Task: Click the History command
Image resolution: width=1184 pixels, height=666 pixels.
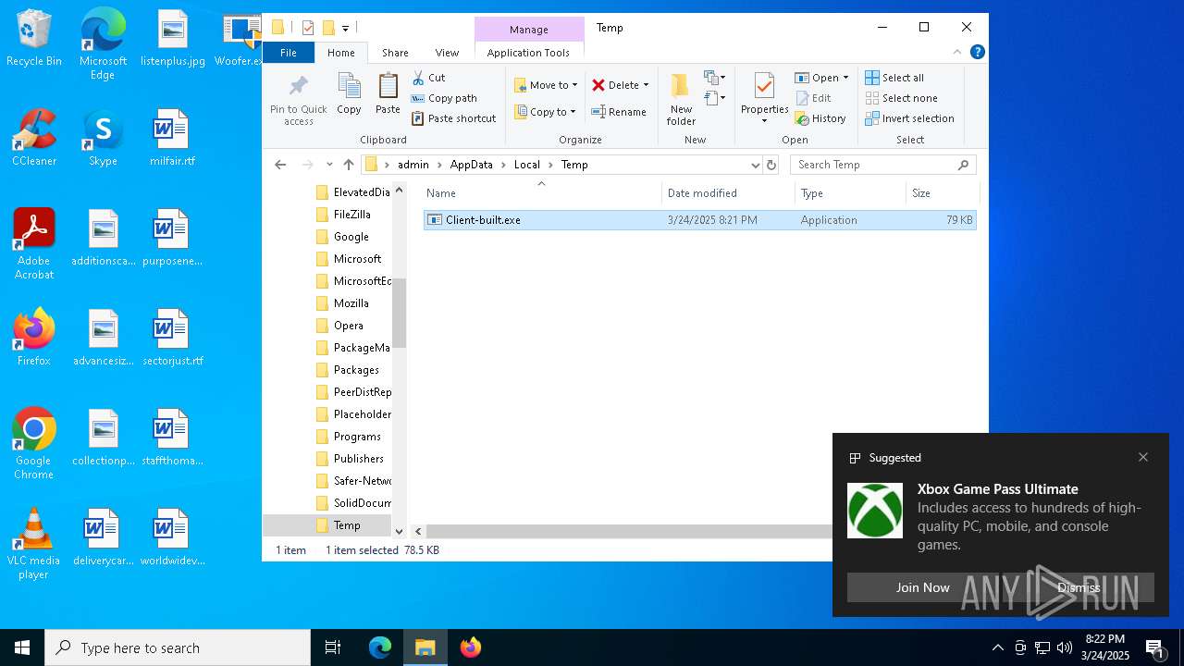Action: click(820, 118)
